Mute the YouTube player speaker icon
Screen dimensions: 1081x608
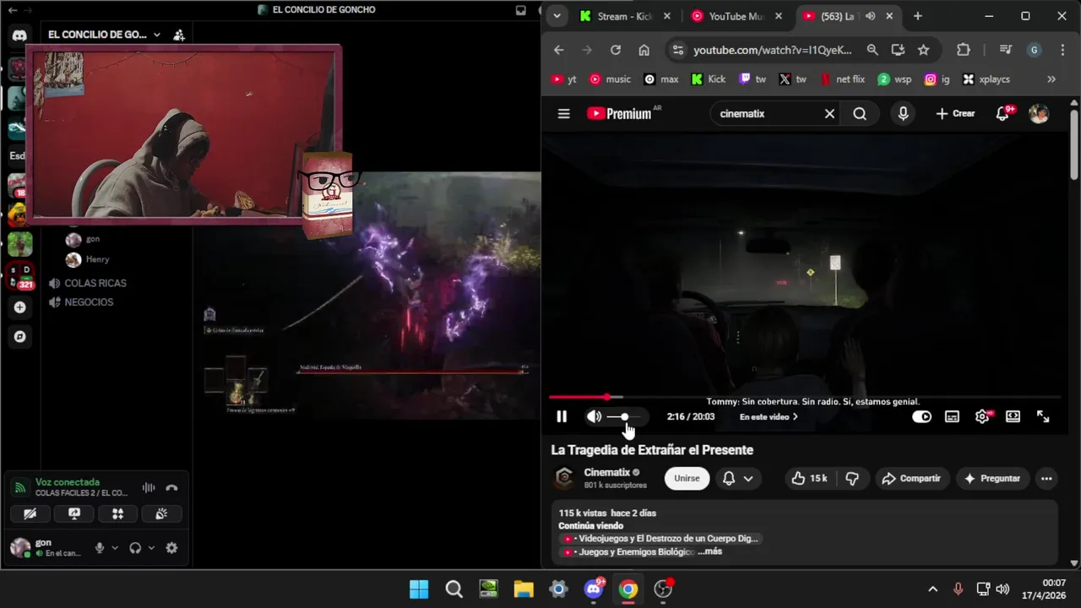[x=594, y=416]
